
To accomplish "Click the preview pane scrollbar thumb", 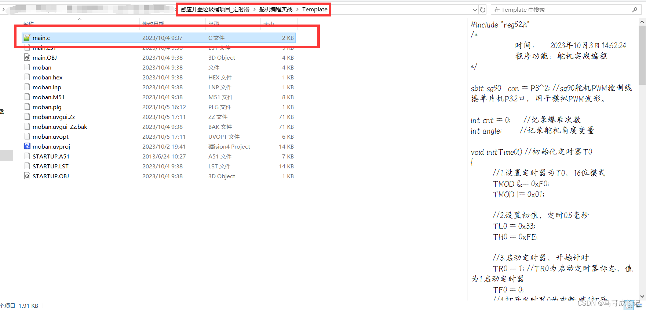I will click(x=642, y=55).
